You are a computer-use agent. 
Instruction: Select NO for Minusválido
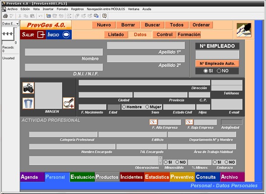pos(178,162)
